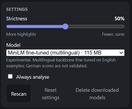Click the More highlights caption
132x109 pixels.
tap(21, 34)
